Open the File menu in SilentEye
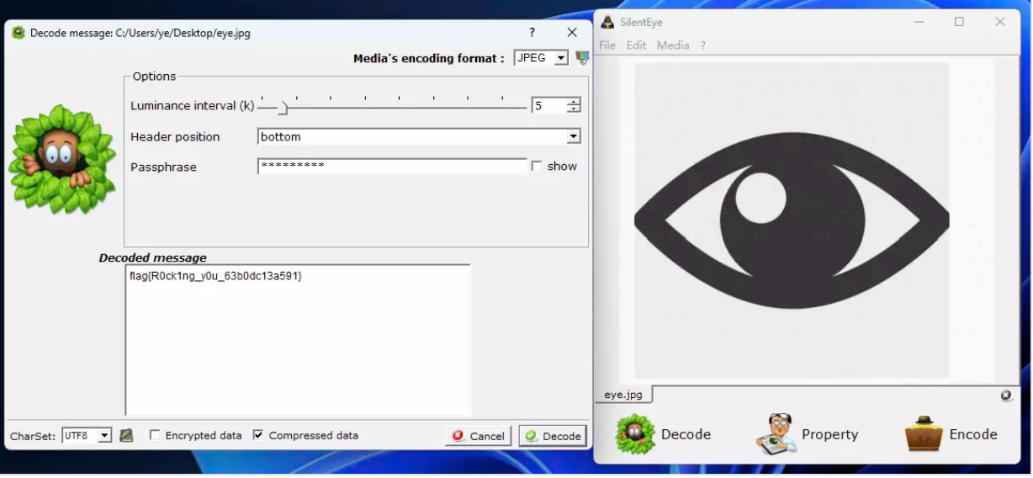Screen dimensions: 1033x478 click(x=607, y=45)
